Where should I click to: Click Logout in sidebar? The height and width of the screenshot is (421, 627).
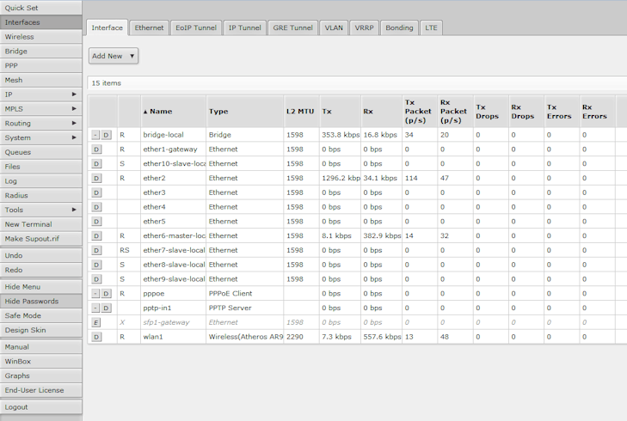[x=40, y=407]
